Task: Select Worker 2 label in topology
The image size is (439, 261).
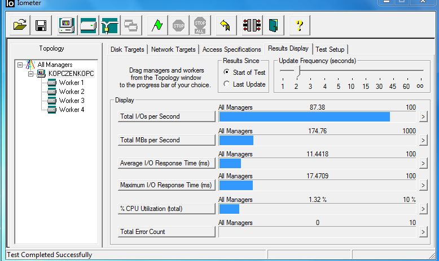Action: click(x=72, y=92)
